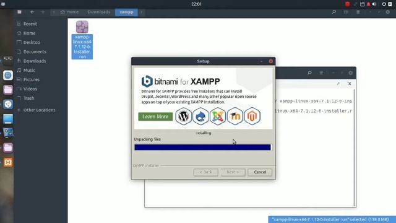Click search icon in file manager toolbar

pyautogui.click(x=334, y=12)
